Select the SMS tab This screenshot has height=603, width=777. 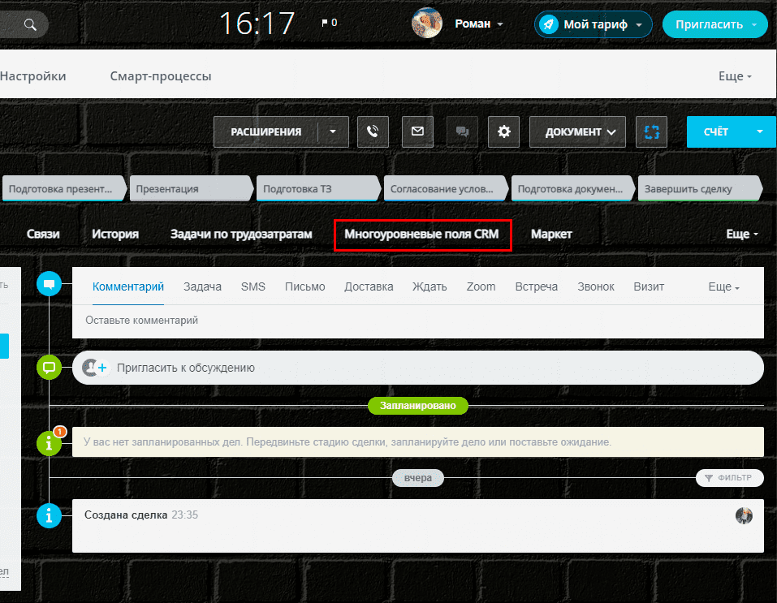pyautogui.click(x=253, y=286)
